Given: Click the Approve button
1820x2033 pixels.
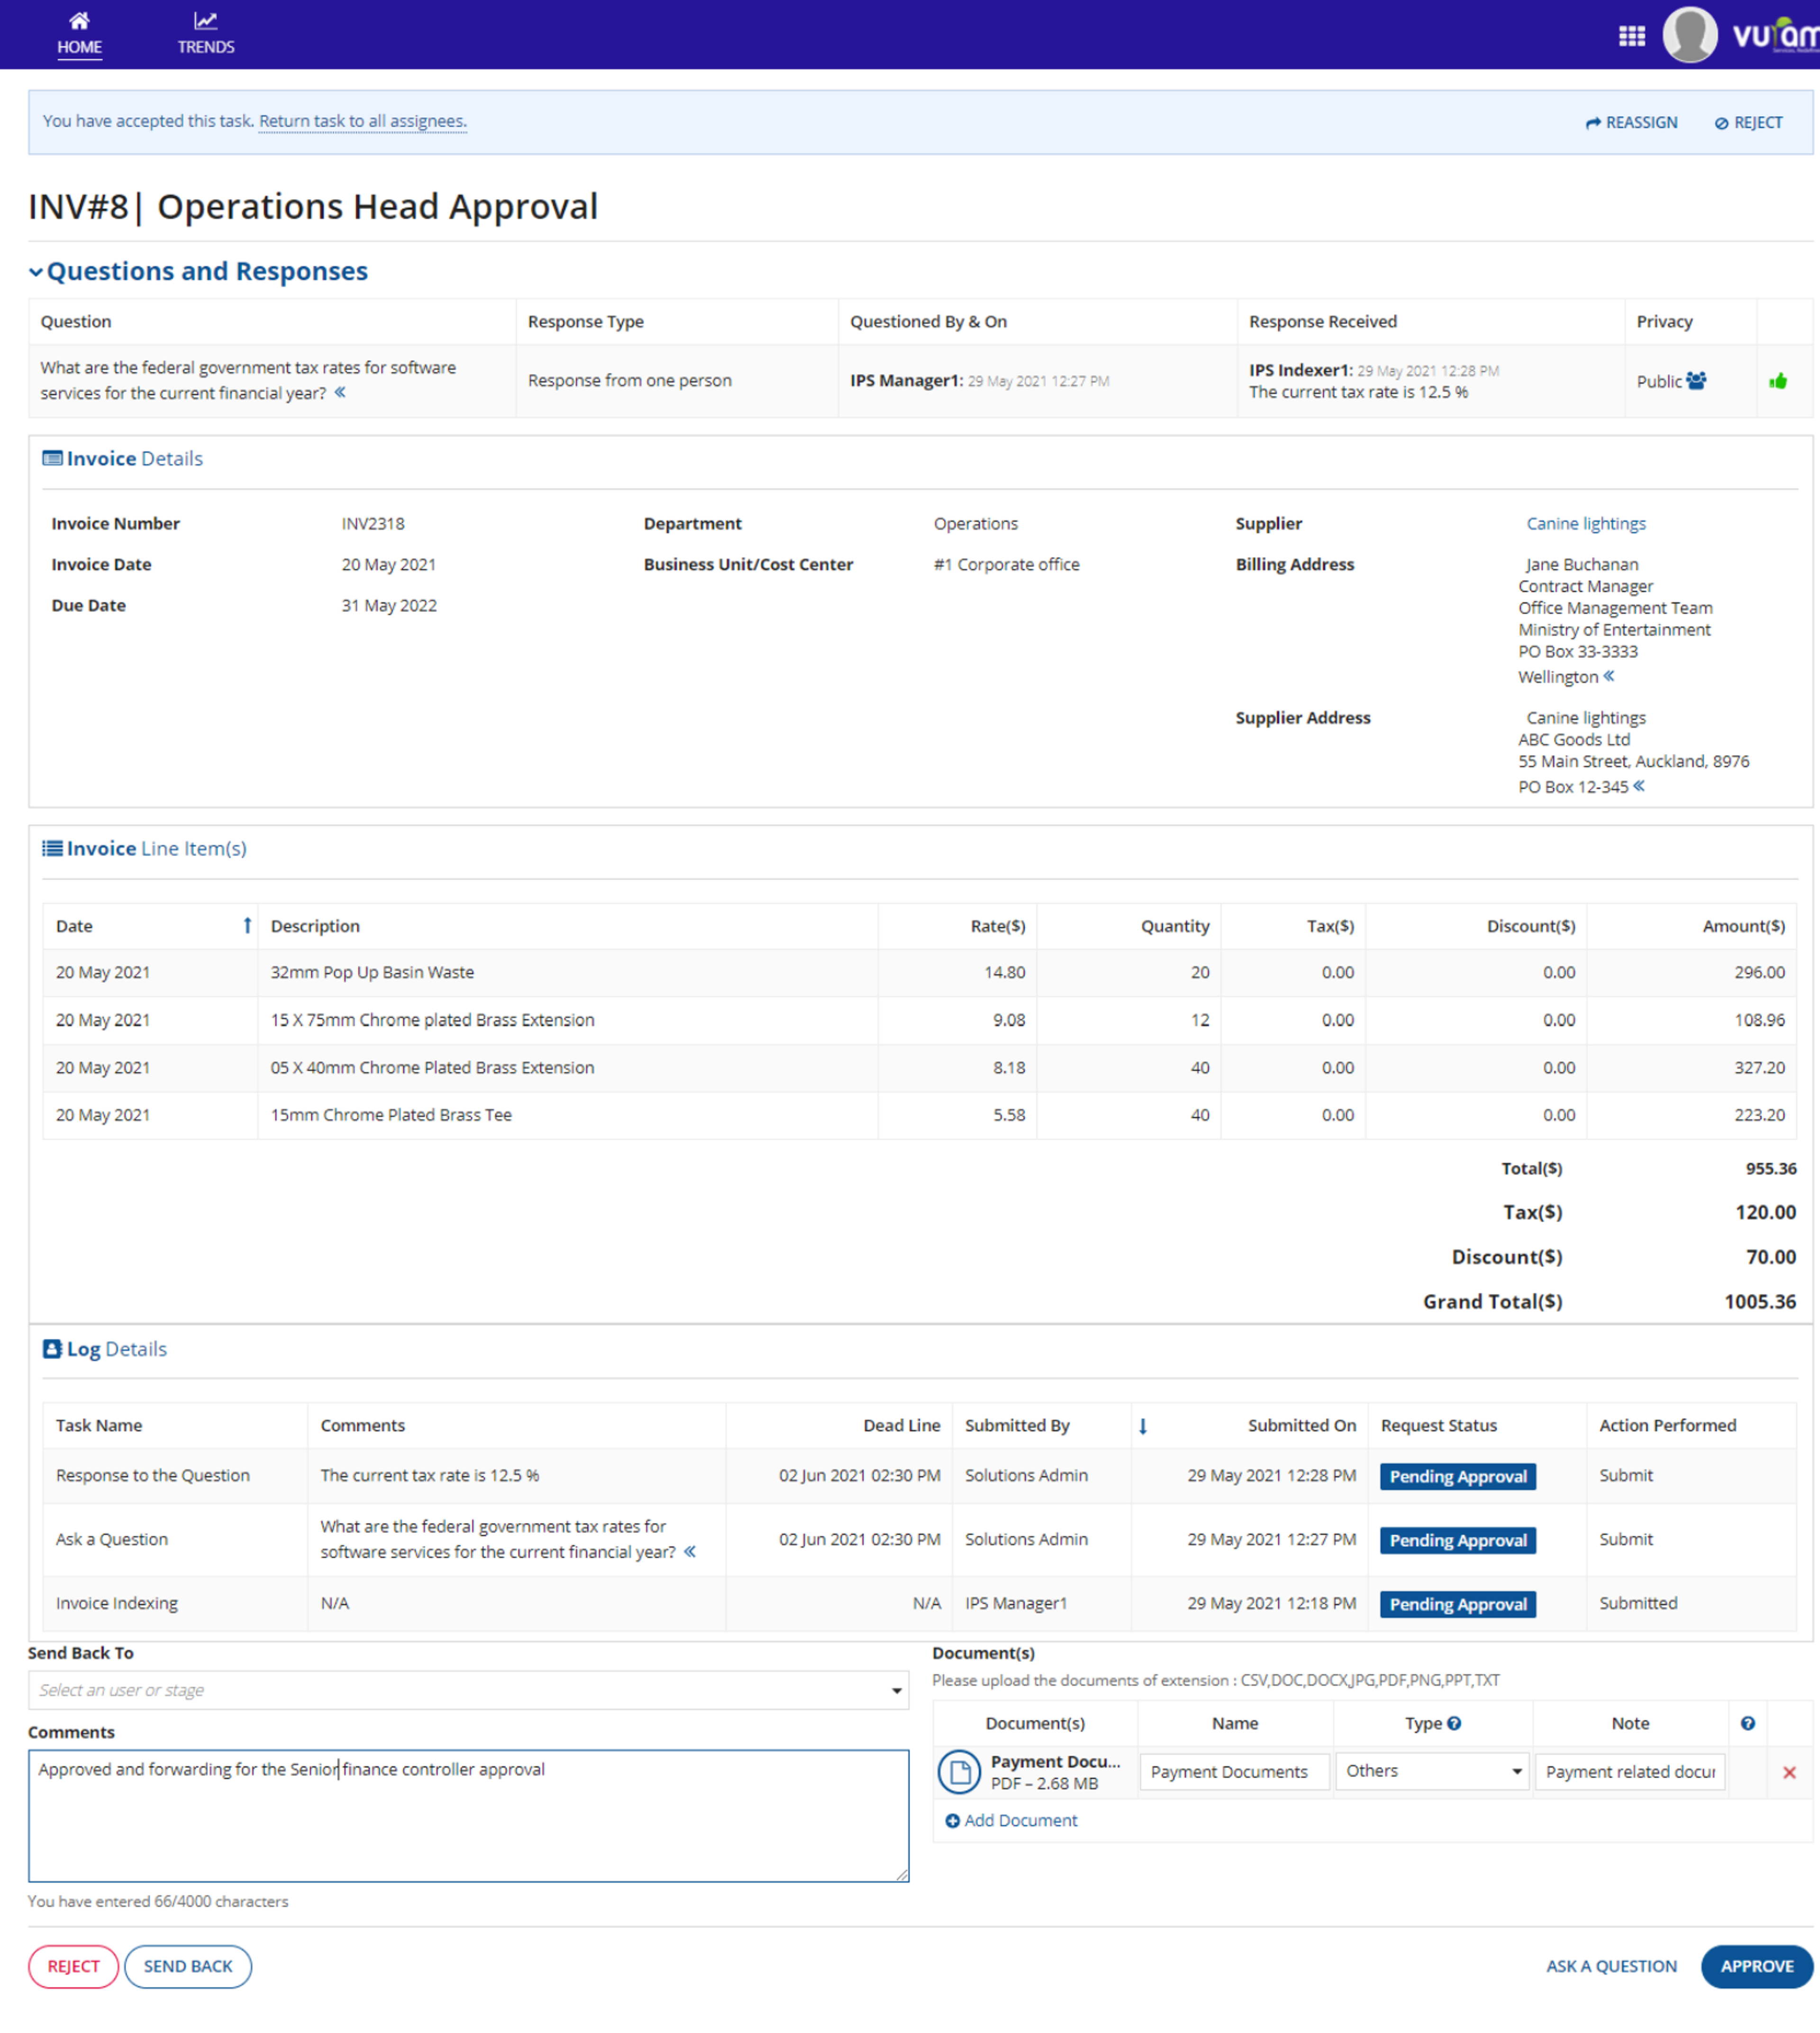Looking at the screenshot, I should click(1757, 1966).
